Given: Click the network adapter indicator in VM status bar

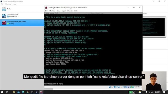Looking at the screenshot, I should pyautogui.click(x=117, y=87).
